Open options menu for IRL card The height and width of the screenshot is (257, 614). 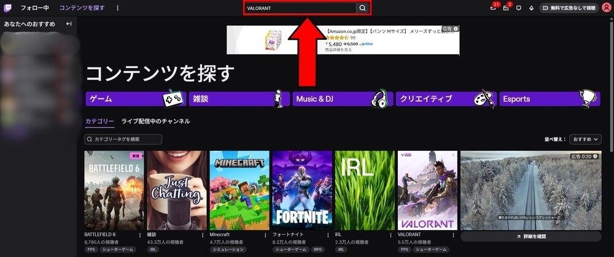(391, 235)
